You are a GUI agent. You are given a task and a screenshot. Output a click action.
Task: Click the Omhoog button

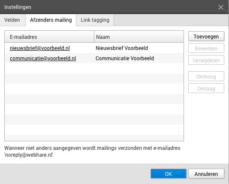pyautogui.click(x=206, y=76)
